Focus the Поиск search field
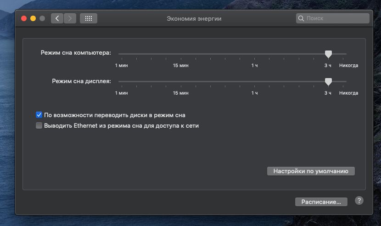Screen dimensions: 381x226 click(333, 18)
